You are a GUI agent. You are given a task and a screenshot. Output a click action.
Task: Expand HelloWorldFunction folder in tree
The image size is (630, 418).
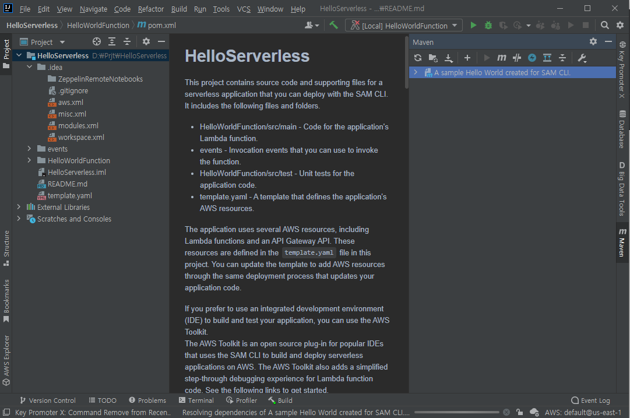[29, 160]
